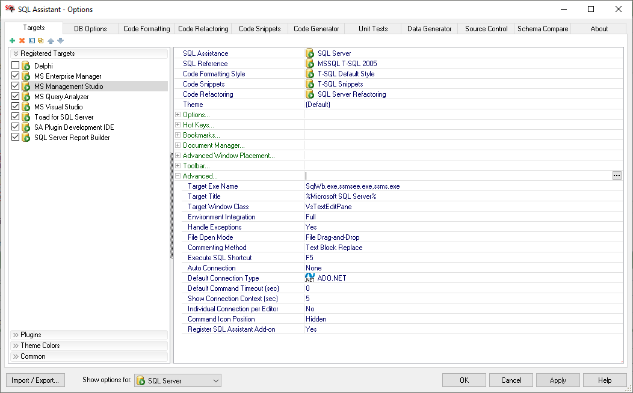The width and height of the screenshot is (633, 393).
Task: Click the database icon next to Toad for SQL Server
Action: pos(26,117)
